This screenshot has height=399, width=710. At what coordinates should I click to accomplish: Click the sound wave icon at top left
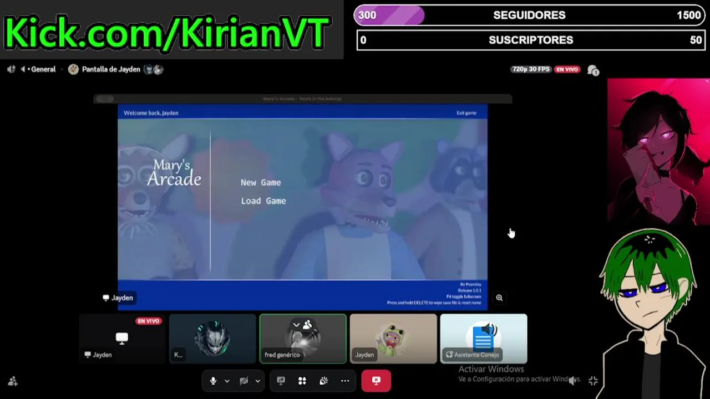click(11, 69)
